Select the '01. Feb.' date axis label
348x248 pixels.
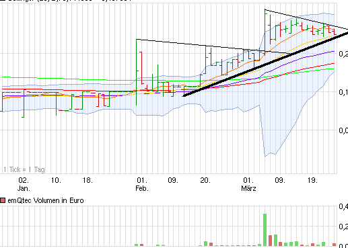[x=142, y=184]
